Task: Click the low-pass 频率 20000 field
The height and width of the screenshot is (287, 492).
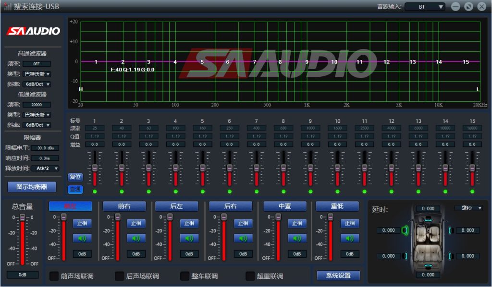Action: pos(37,105)
